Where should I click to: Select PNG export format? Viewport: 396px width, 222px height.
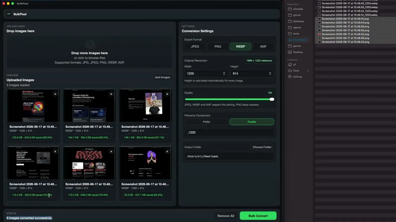pos(218,47)
